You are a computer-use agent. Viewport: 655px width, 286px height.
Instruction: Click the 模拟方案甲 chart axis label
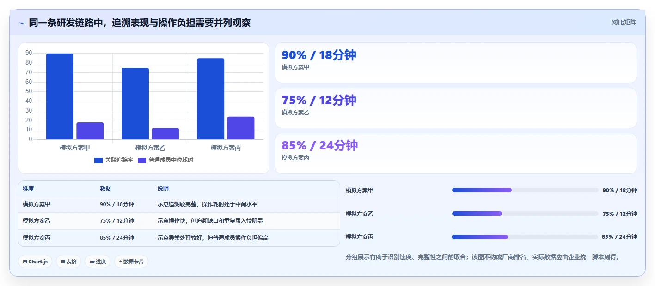pyautogui.click(x=75, y=148)
